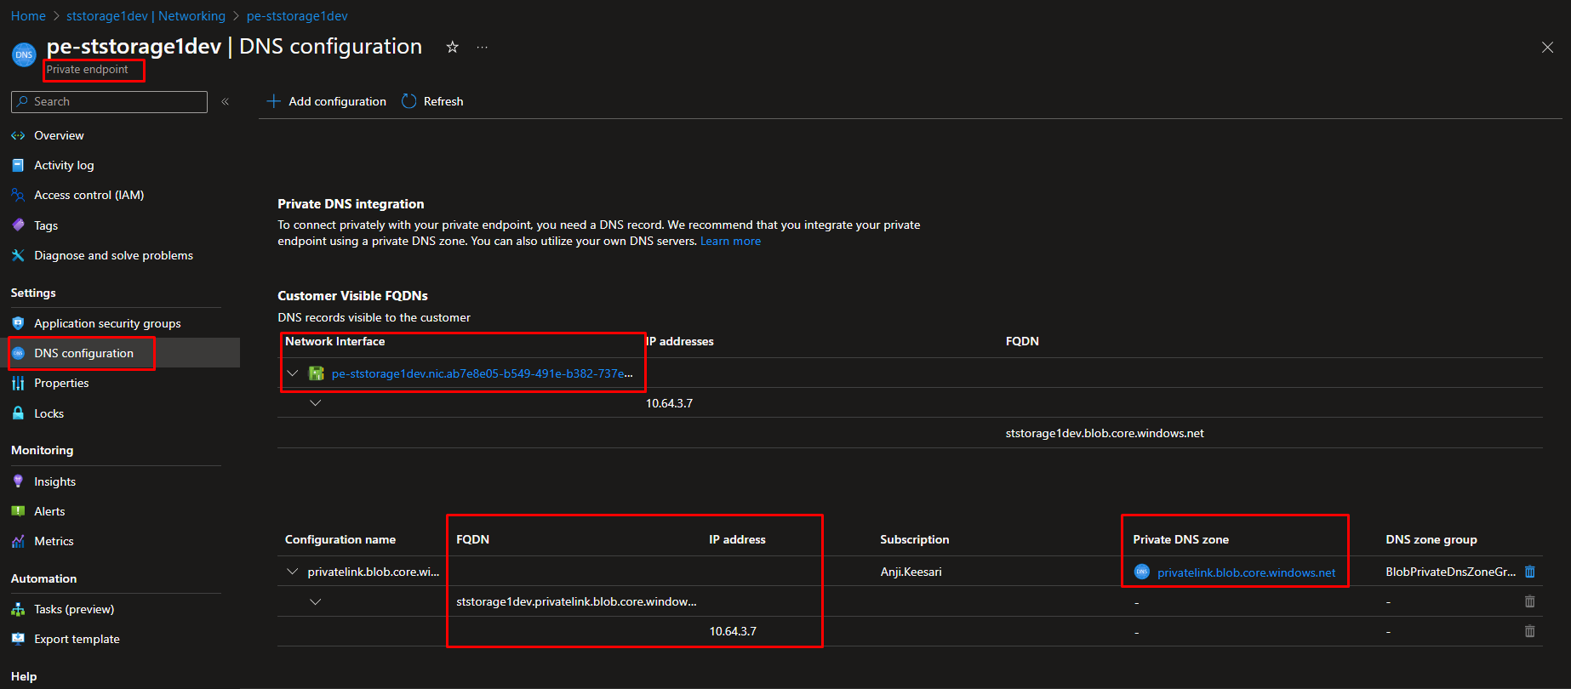
Task: Favorite this resource with the star icon
Action: pos(453,47)
